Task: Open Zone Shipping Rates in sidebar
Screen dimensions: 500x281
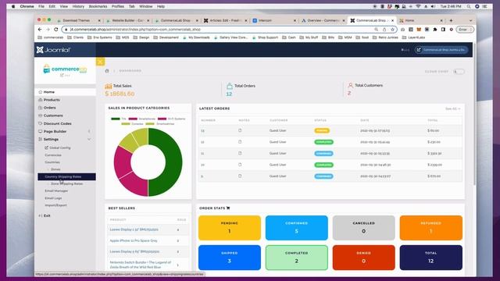Action: click(x=67, y=184)
